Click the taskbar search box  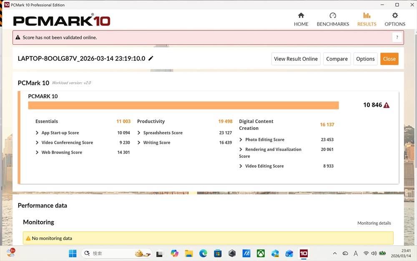[116, 253]
